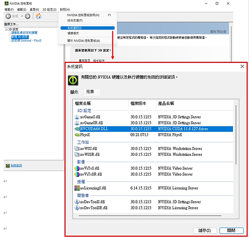Click the nvDevToolS.dll info icon
The width and height of the screenshot is (249, 238).
77,202
